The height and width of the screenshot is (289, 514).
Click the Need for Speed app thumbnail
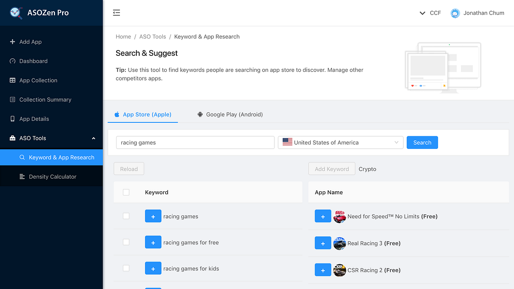(340, 217)
